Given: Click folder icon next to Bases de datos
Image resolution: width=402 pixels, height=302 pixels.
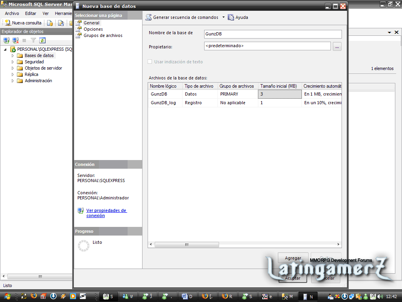Looking at the screenshot, I should coord(20,55).
